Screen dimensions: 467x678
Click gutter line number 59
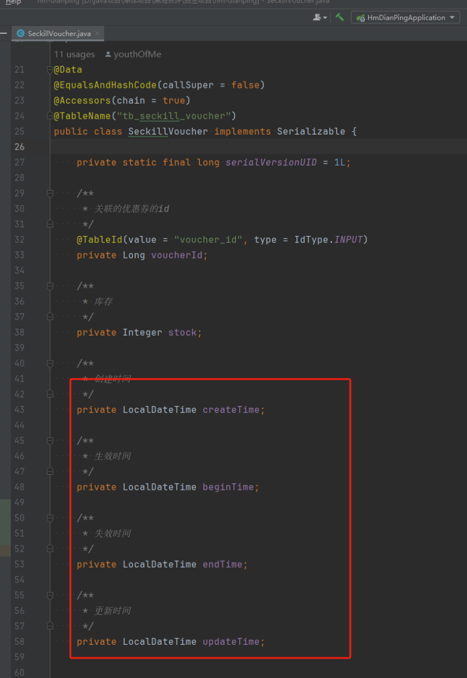click(x=19, y=657)
